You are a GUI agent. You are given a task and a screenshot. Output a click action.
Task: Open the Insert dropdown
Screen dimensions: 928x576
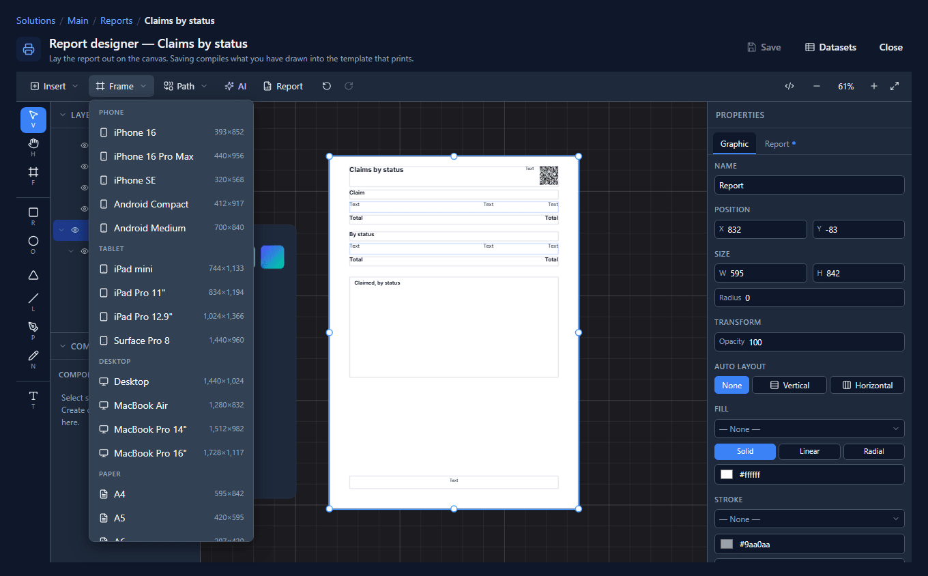(x=55, y=86)
